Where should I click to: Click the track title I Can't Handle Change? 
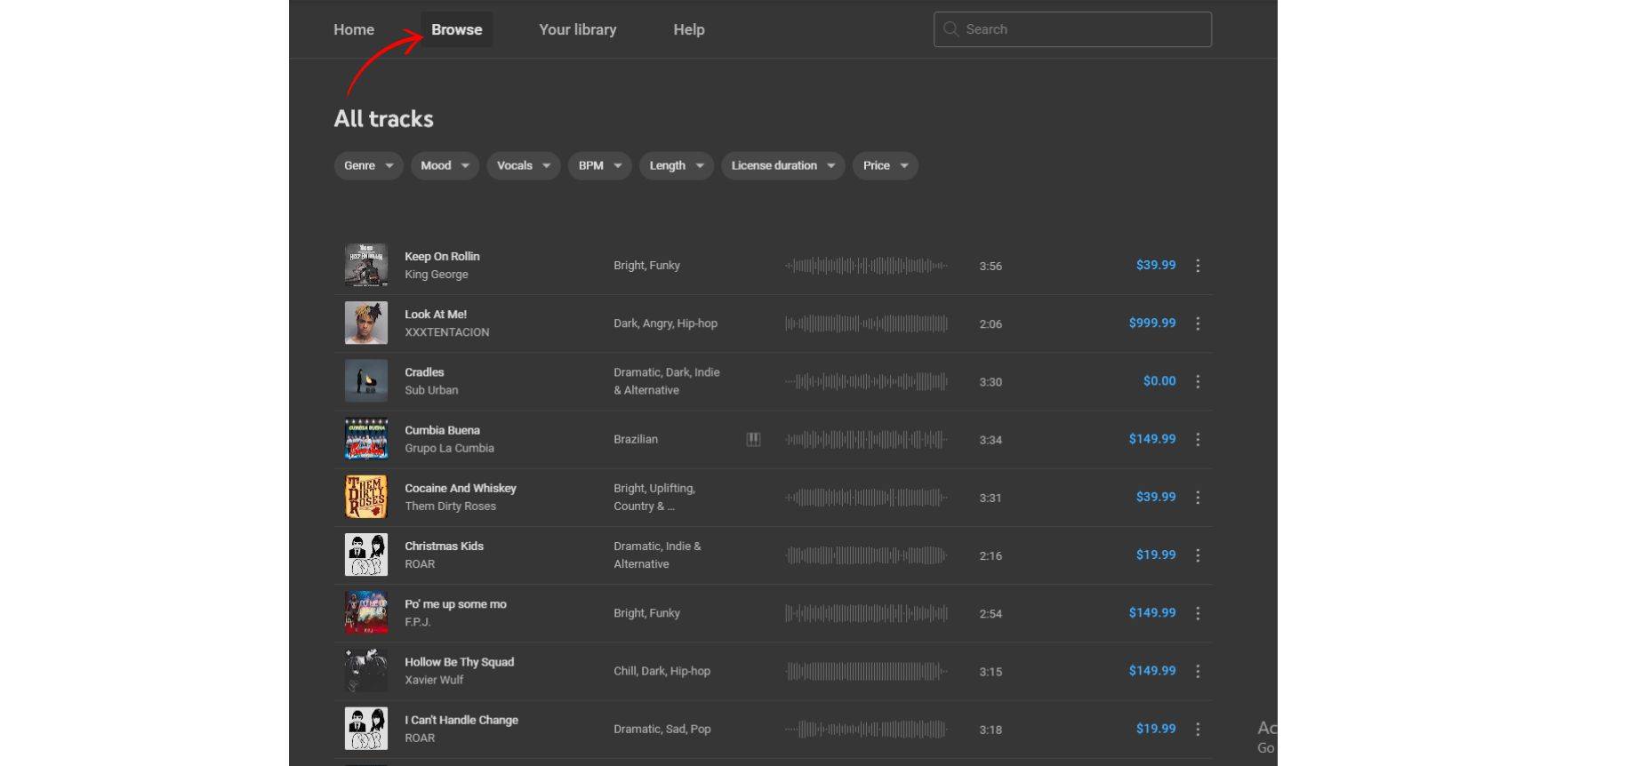pos(461,721)
